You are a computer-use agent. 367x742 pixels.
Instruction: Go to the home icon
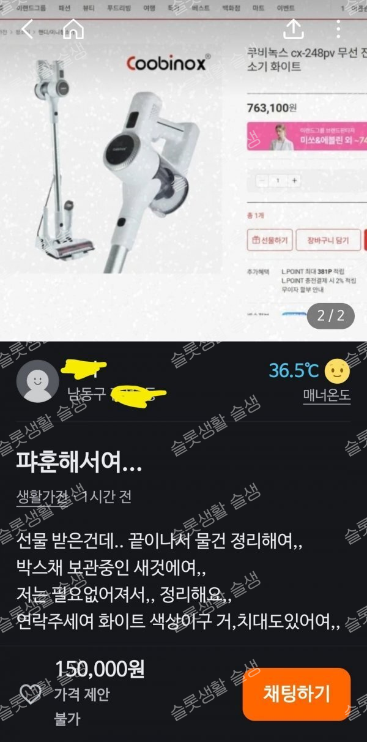pyautogui.click(x=73, y=28)
